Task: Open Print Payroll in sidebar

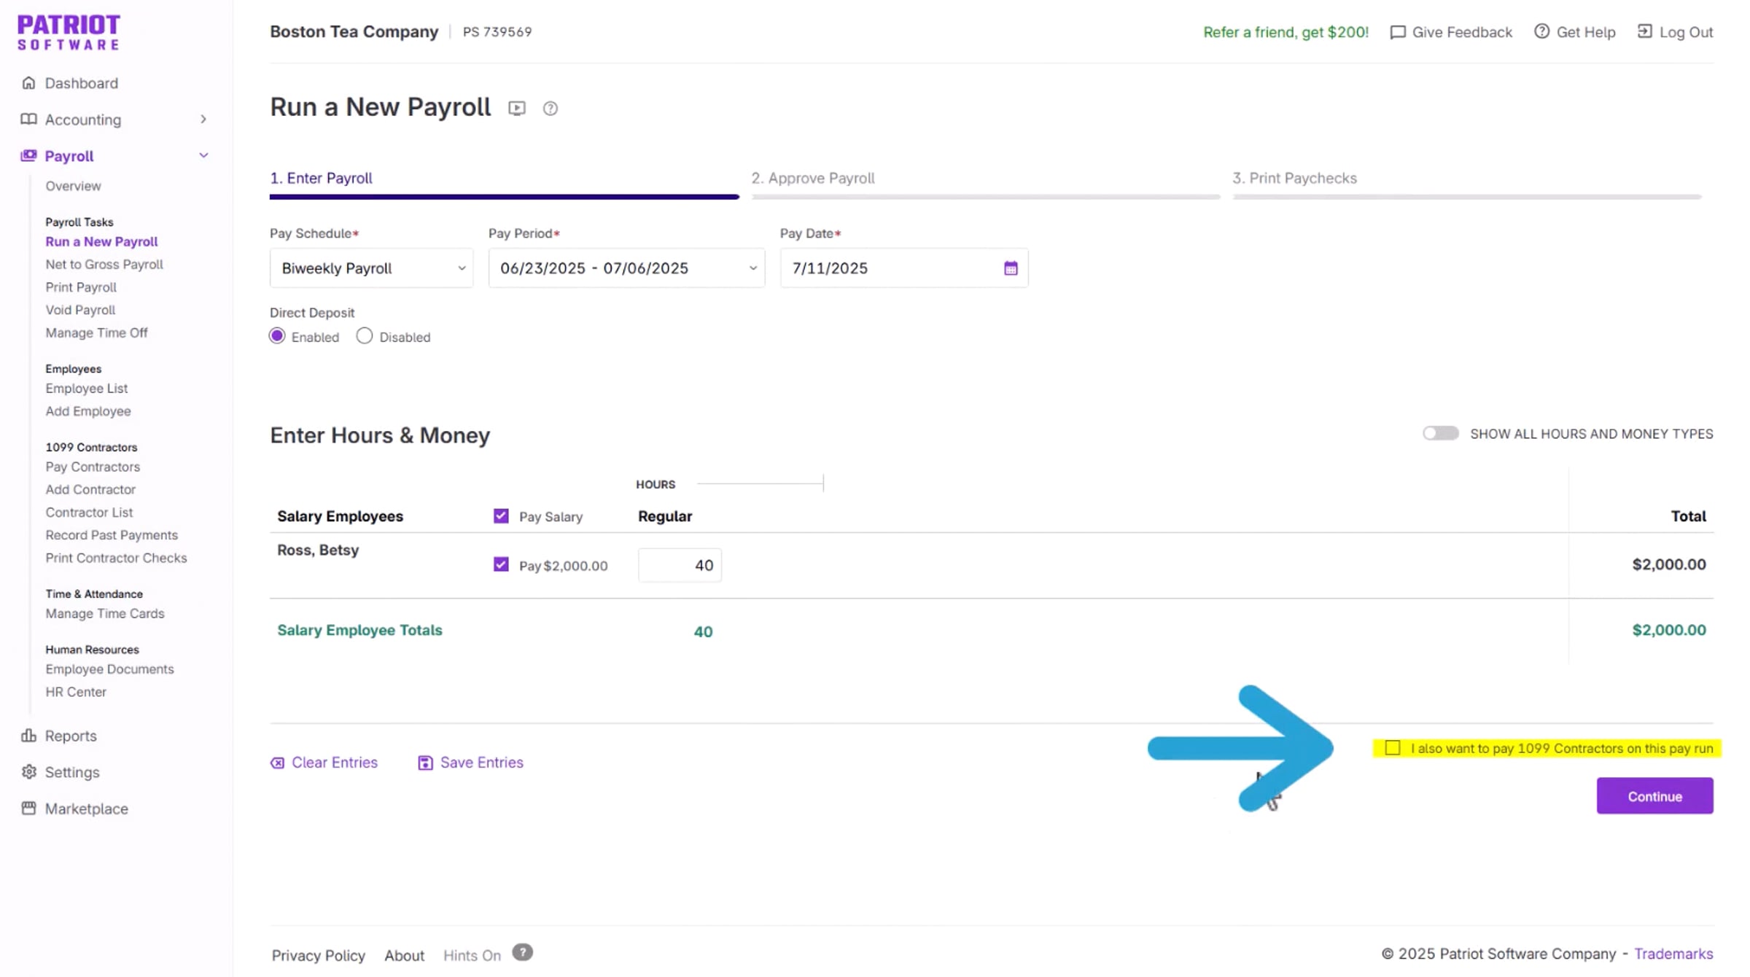Action: [81, 287]
